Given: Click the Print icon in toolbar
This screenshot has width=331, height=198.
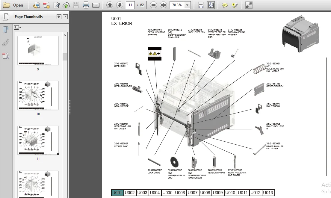Looking at the screenshot, I should (86, 5).
